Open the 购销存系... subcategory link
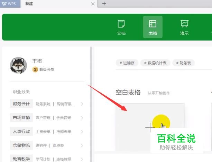The width and height of the screenshot is (212, 162). pyautogui.click(x=66, y=104)
